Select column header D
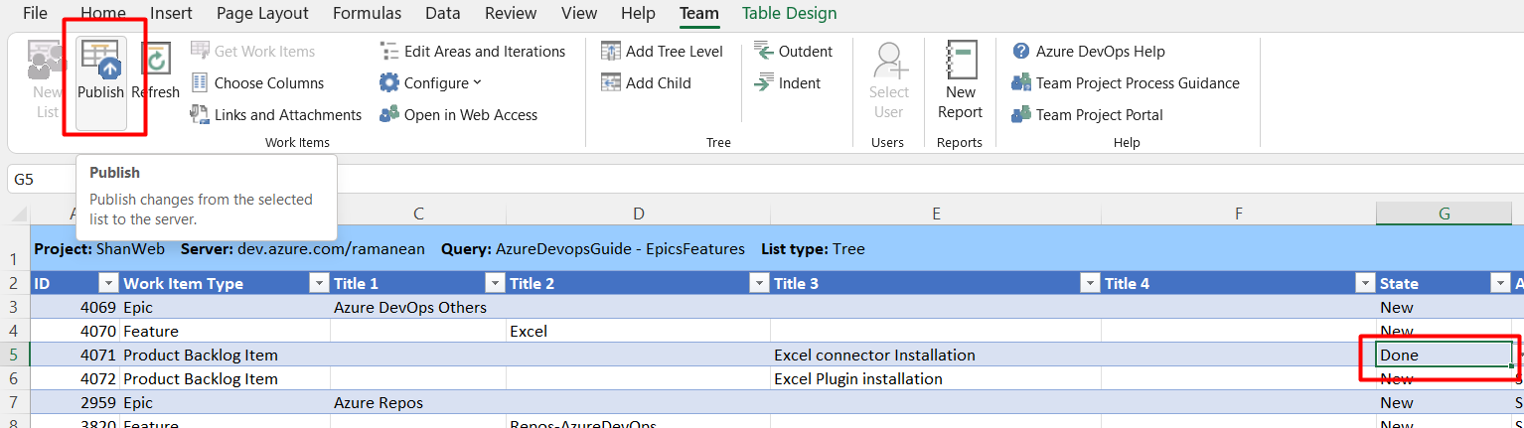Viewport: 1524px width, 428px height. [x=638, y=214]
